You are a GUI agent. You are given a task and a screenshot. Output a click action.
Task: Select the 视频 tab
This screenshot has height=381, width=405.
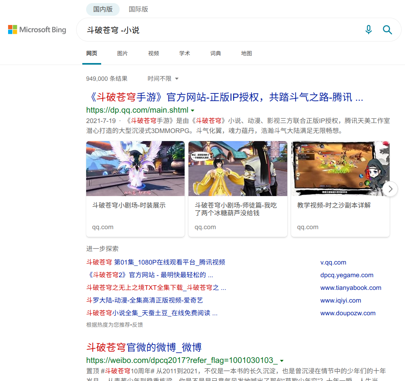click(153, 53)
